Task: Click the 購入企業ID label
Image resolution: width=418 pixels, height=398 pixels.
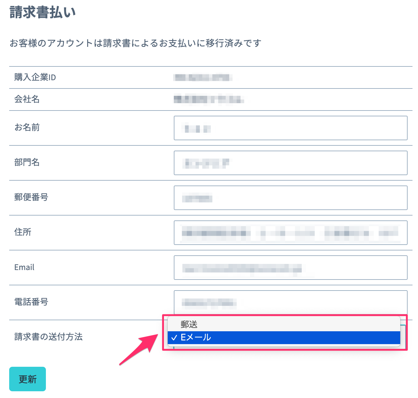Action: pyautogui.click(x=35, y=77)
